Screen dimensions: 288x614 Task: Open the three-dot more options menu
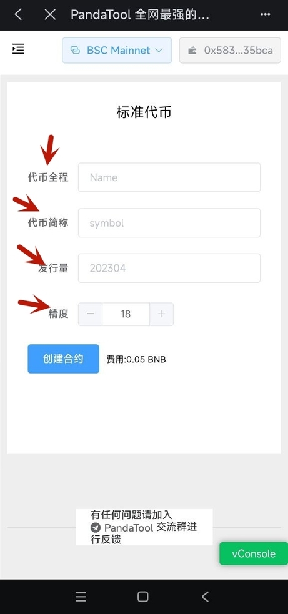pyautogui.click(x=266, y=14)
